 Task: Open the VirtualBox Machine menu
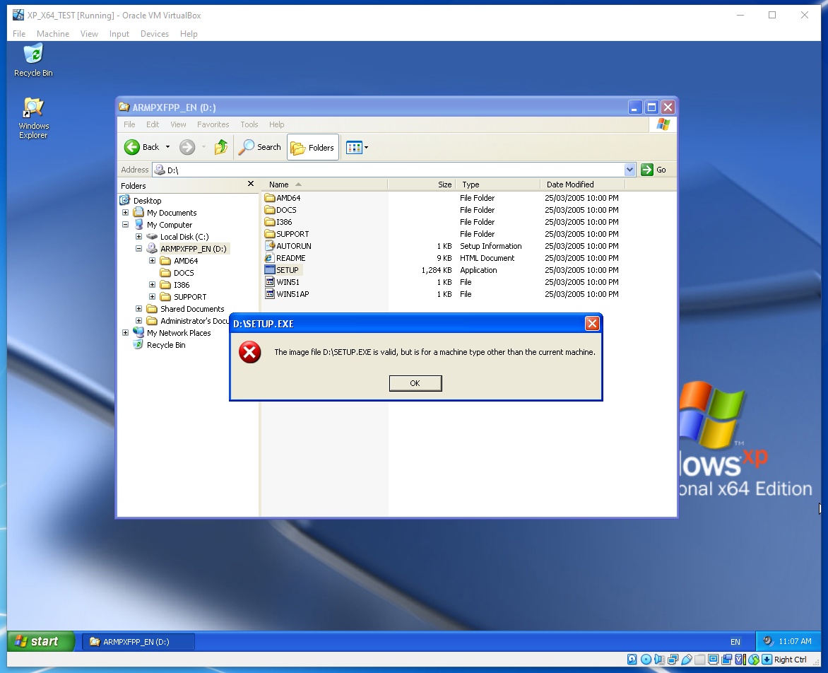point(53,34)
